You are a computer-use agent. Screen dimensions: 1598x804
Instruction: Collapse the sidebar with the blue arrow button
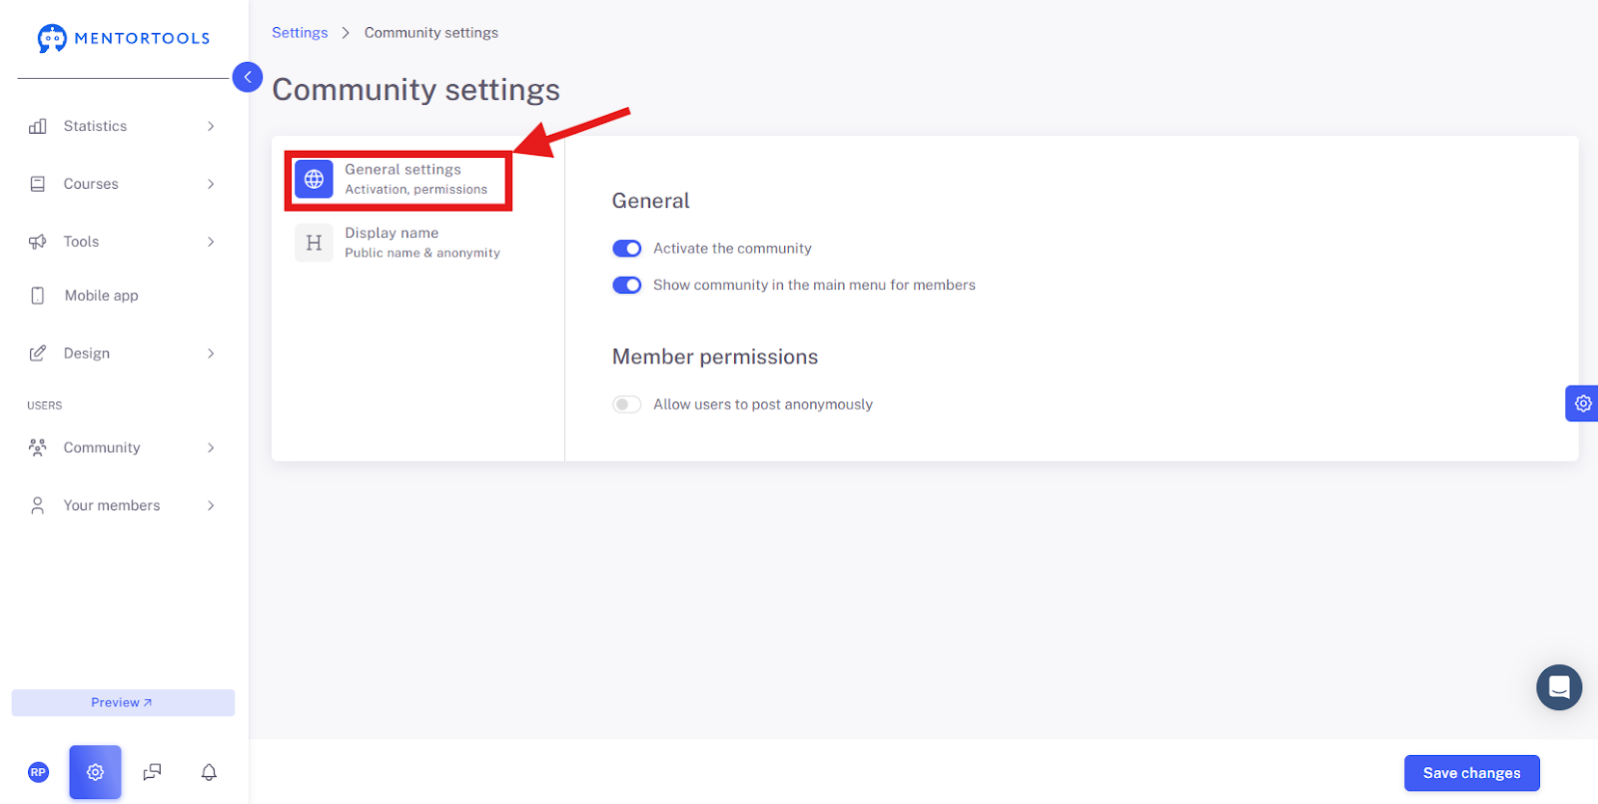pos(248,77)
